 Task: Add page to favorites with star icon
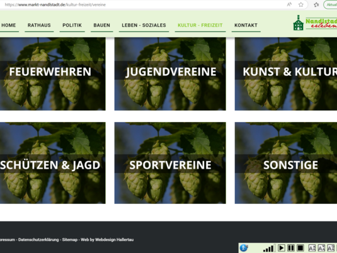click(x=301, y=4)
